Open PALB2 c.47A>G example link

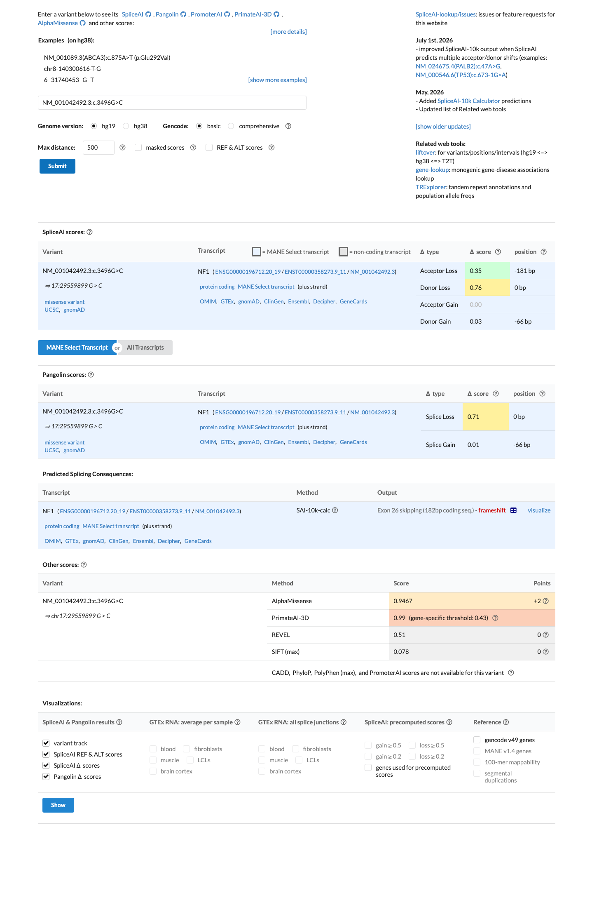click(x=458, y=66)
